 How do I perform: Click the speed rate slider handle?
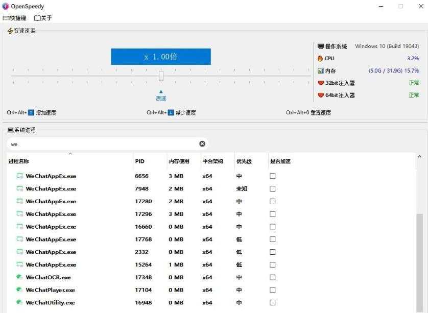(x=161, y=76)
